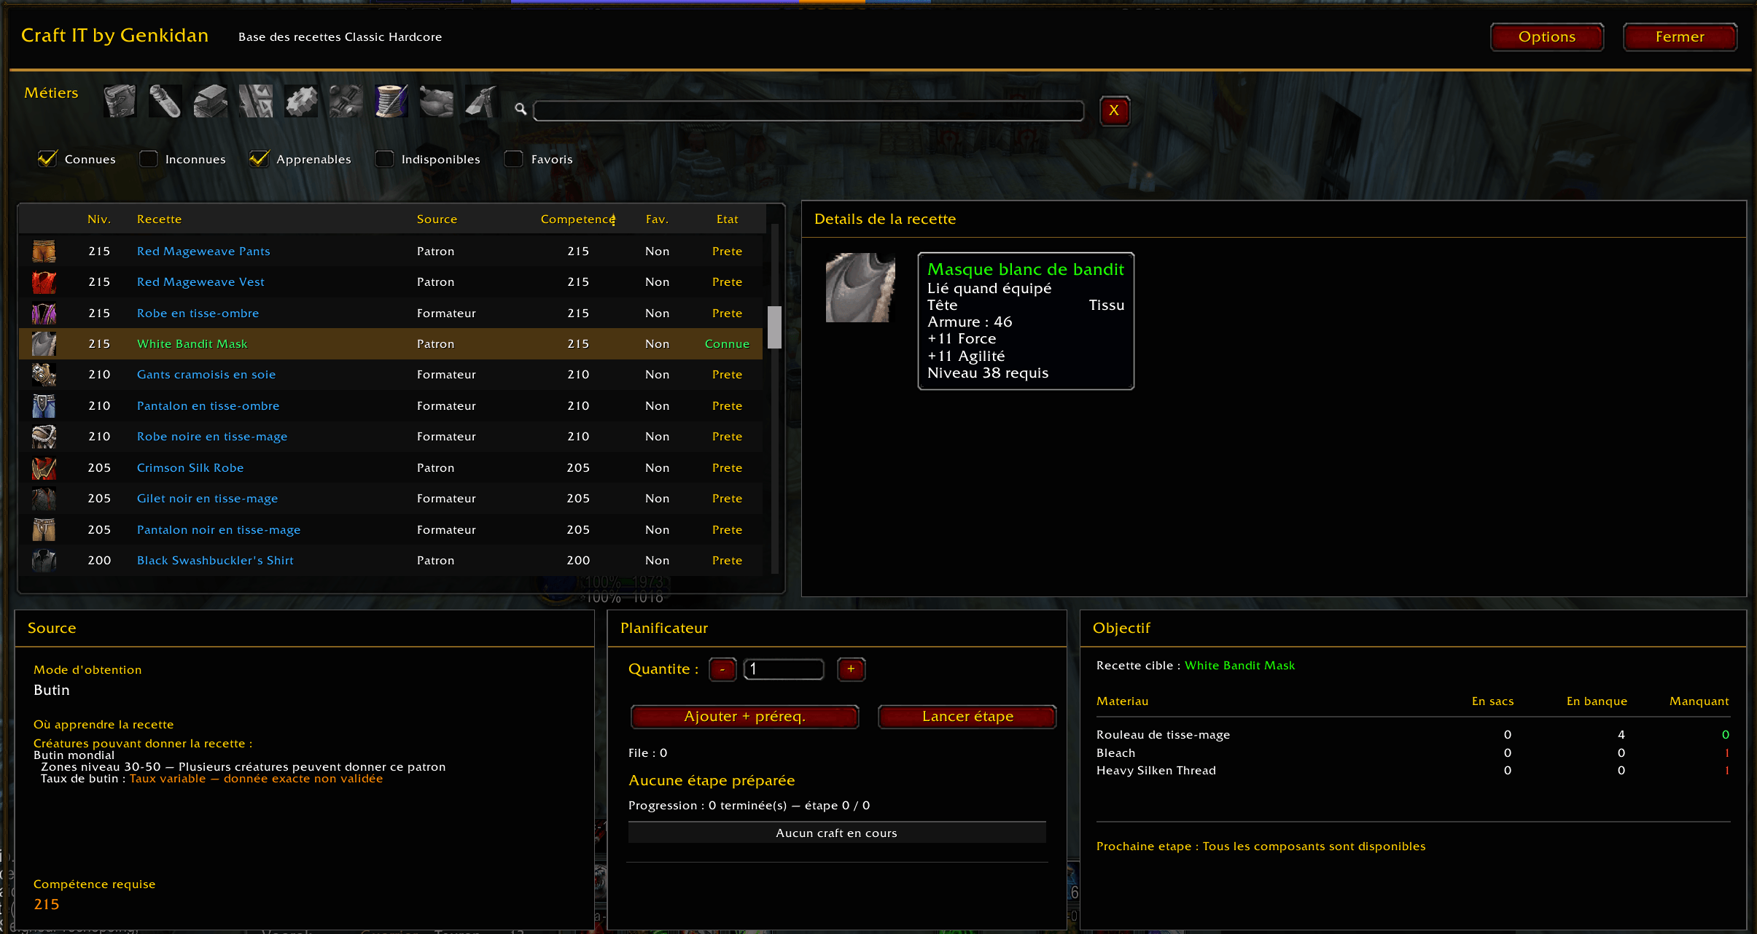
Task: Select the Pantalon noir en tisse-mage recipe
Action: (219, 529)
